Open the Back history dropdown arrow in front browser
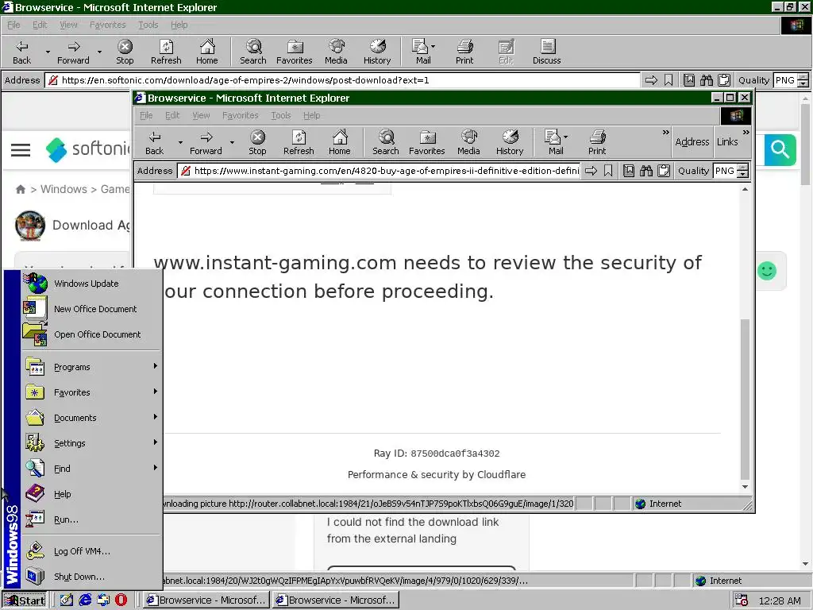813x610 pixels. click(180, 142)
